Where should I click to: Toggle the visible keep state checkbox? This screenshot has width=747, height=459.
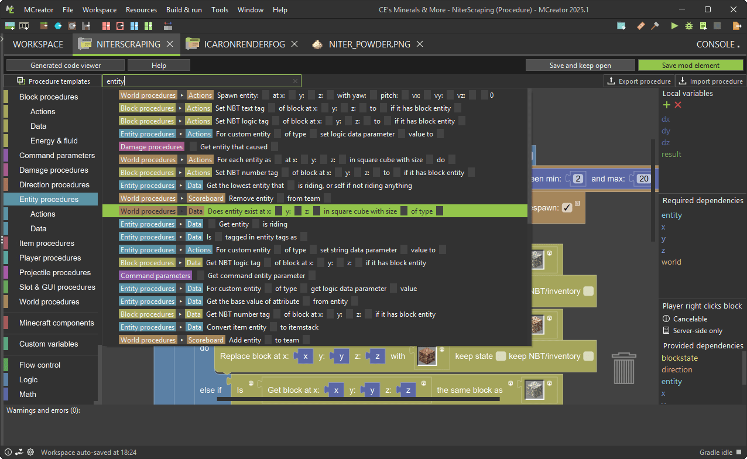[501, 356]
